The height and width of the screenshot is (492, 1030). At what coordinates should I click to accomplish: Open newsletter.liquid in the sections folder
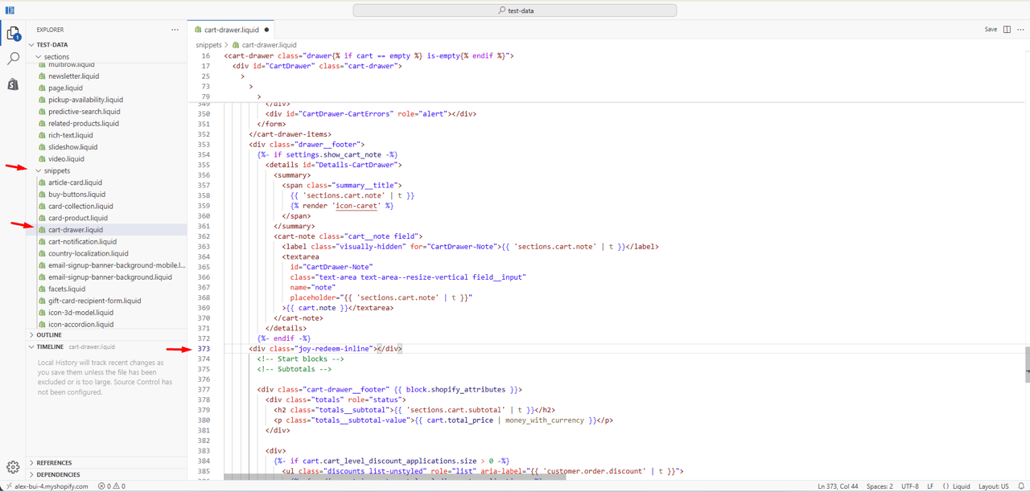tap(73, 76)
